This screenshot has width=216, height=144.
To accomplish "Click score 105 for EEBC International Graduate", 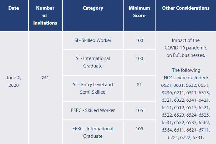I will pyautogui.click(x=139, y=129).
